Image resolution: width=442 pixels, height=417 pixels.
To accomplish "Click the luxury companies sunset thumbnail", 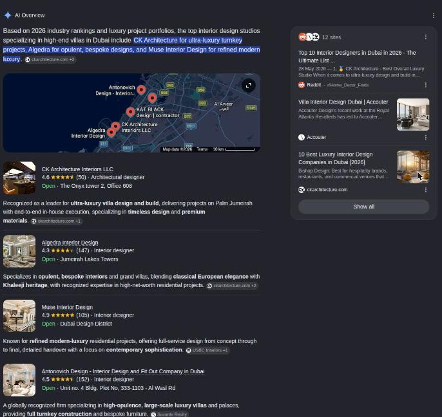I will tap(413, 167).
